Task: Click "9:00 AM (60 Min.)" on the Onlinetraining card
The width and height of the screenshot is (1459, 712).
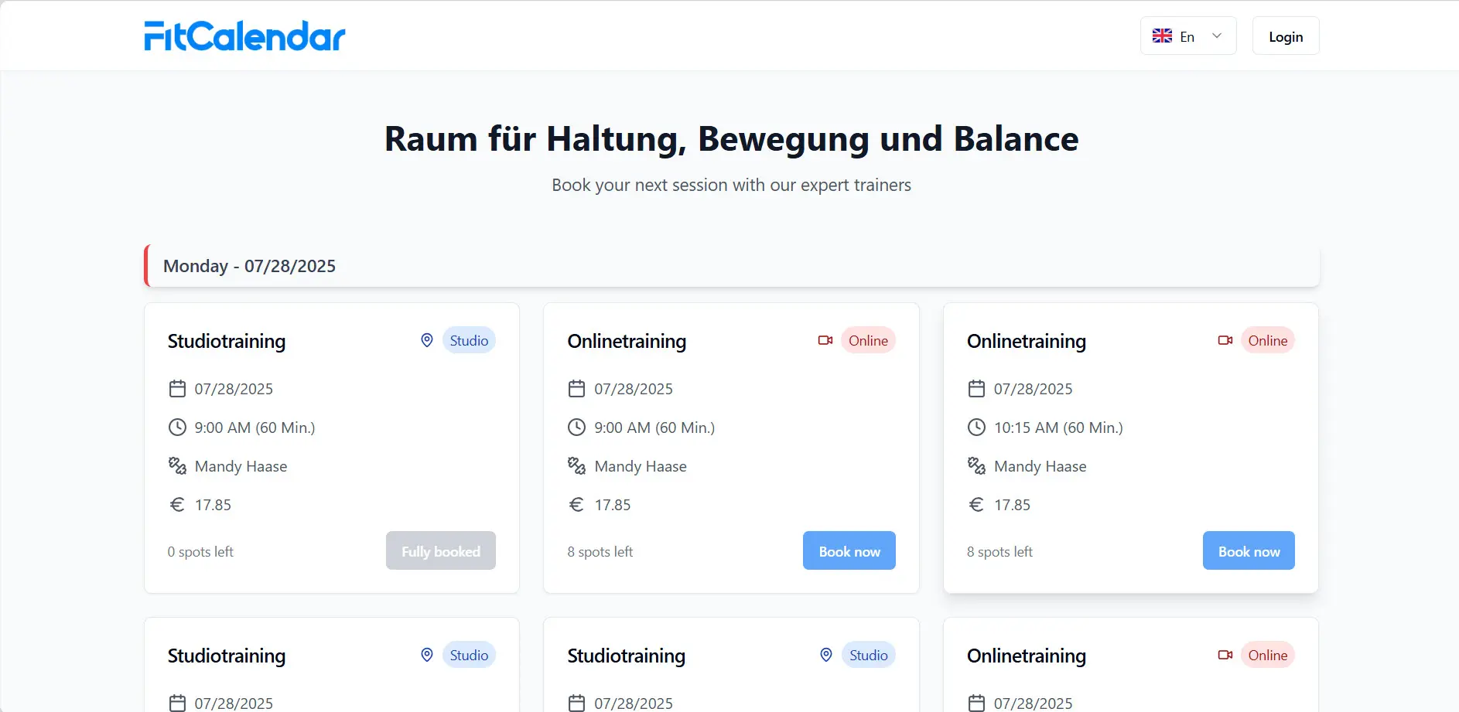Action: tap(654, 428)
